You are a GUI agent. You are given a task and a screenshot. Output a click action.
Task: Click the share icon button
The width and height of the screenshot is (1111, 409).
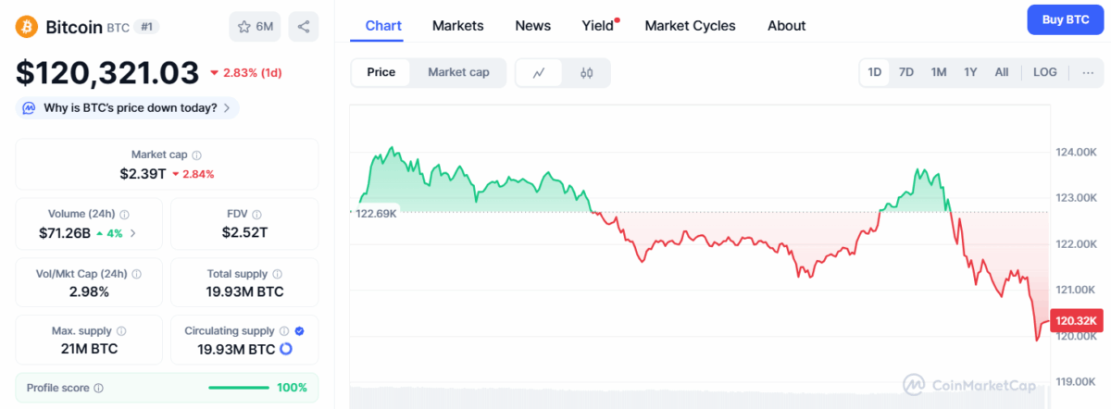304,27
